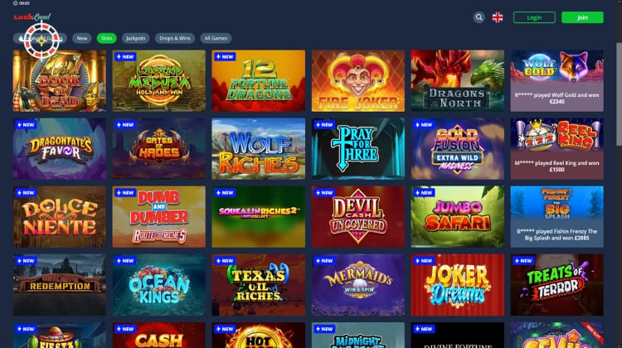Click the LuckLand logo

32,17
